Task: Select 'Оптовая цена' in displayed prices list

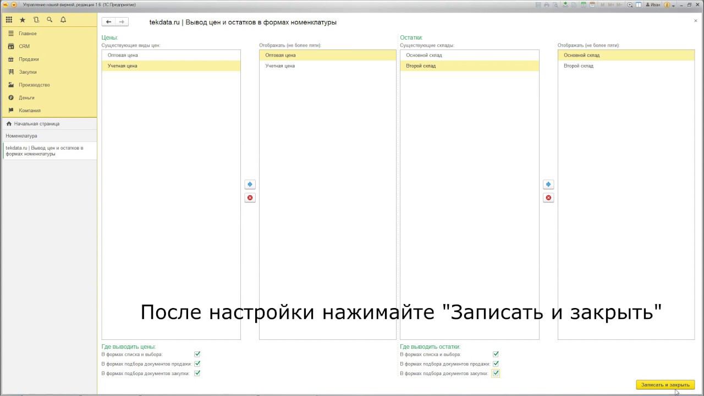Action: [x=328, y=55]
